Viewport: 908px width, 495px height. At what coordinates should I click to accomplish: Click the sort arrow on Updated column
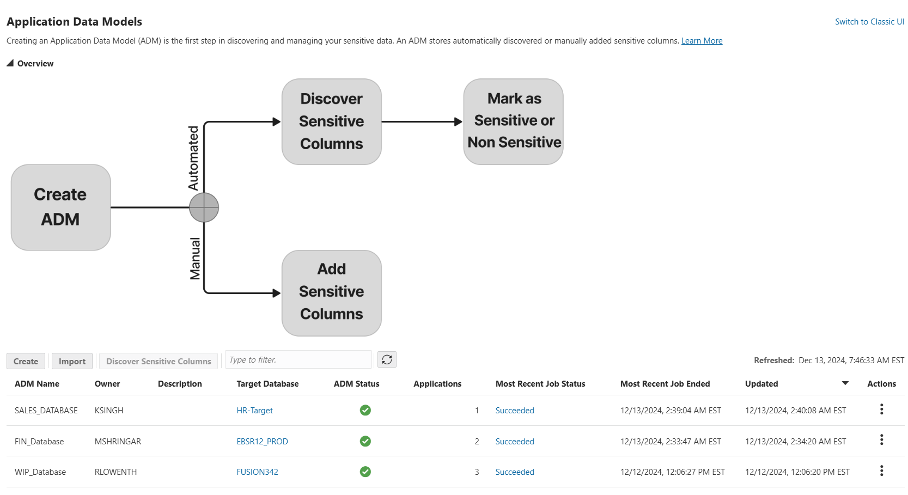[845, 383]
